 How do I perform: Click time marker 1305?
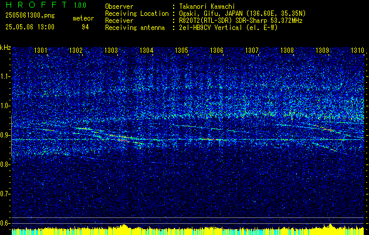coord(181,50)
